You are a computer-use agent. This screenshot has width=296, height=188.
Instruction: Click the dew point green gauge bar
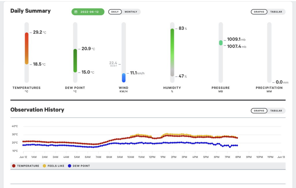click(75, 61)
